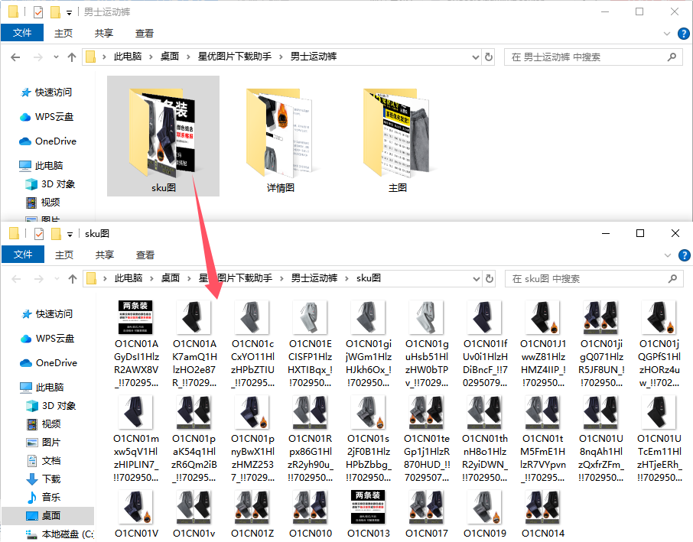Expand the ribbon in sku图 window

(x=668, y=255)
